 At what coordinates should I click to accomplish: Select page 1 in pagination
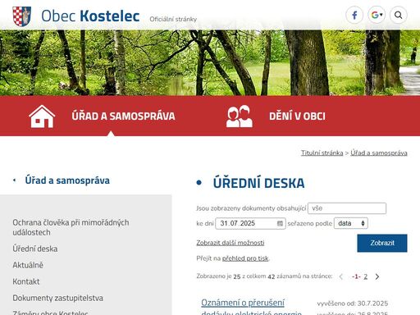coord(356,276)
